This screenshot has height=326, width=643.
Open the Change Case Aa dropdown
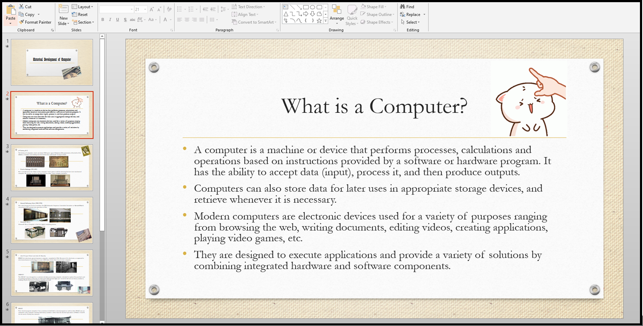(x=152, y=20)
